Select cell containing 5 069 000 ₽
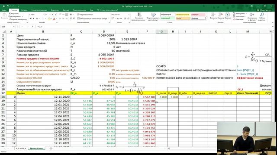 tap(104, 35)
